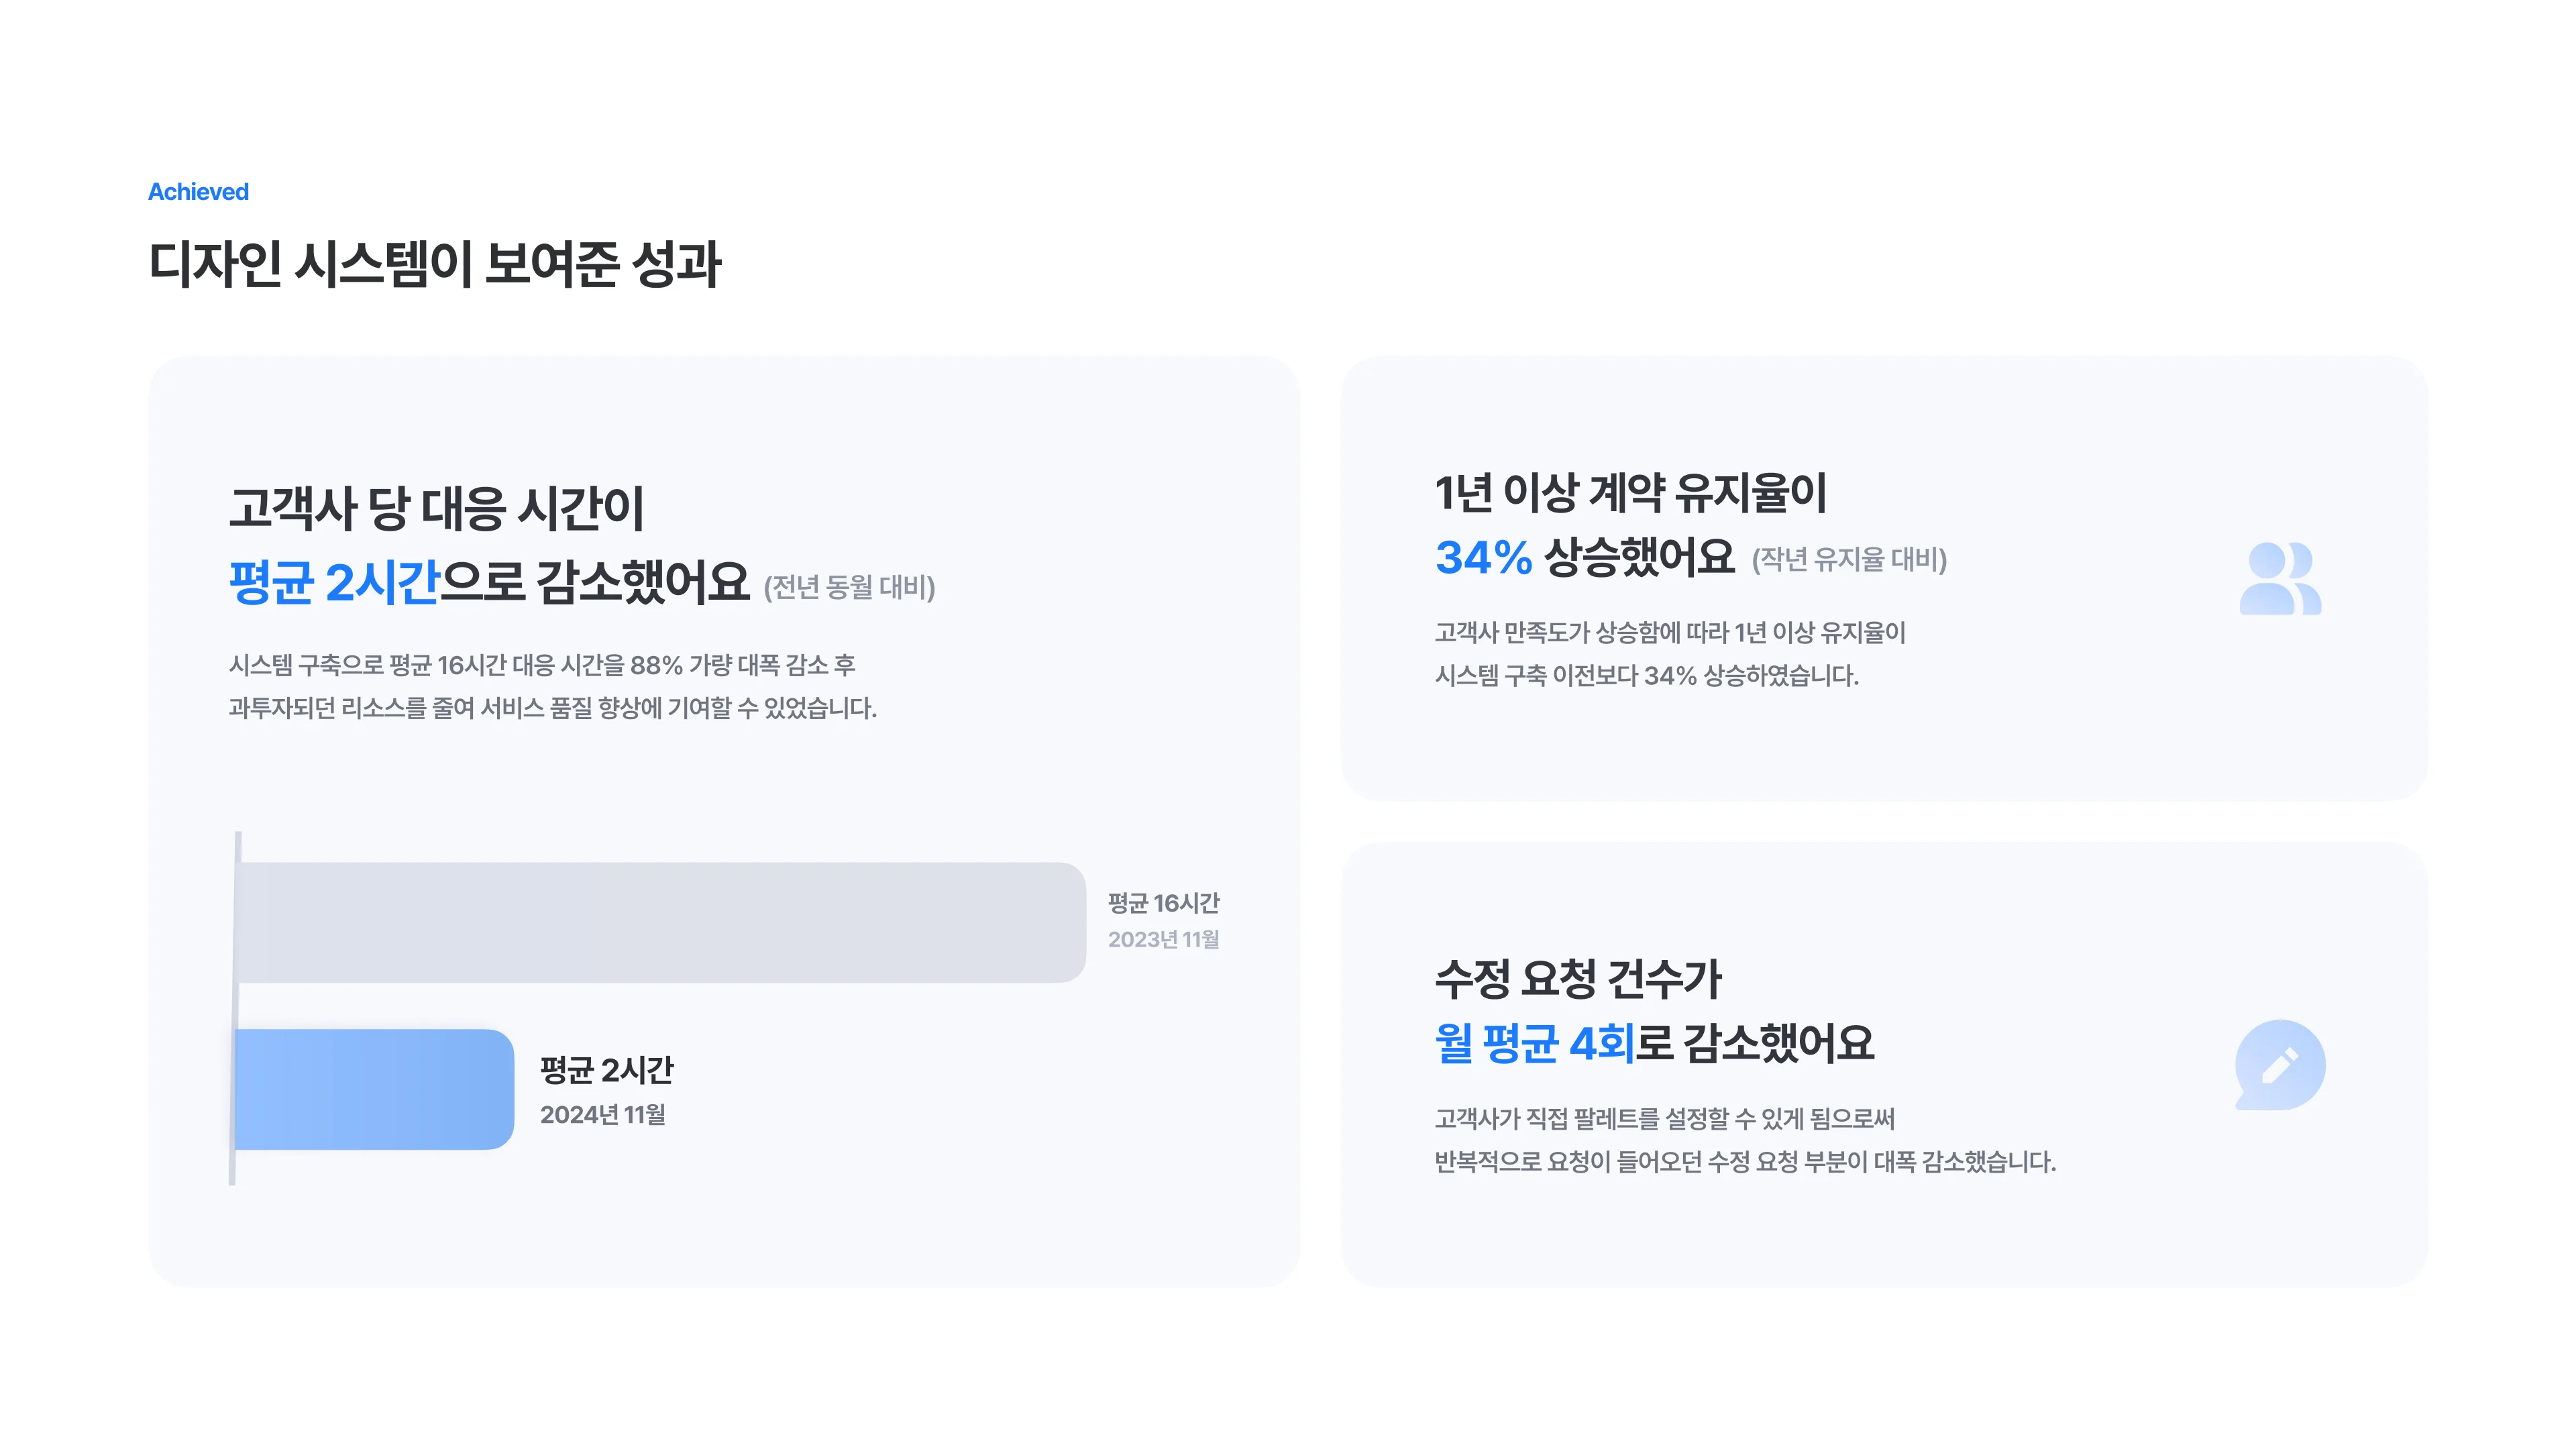The image size is (2576, 1449).
Task: Click the two-people users icon
Action: [x=2279, y=578]
